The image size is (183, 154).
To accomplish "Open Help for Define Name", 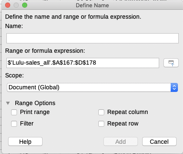I will [25, 142].
